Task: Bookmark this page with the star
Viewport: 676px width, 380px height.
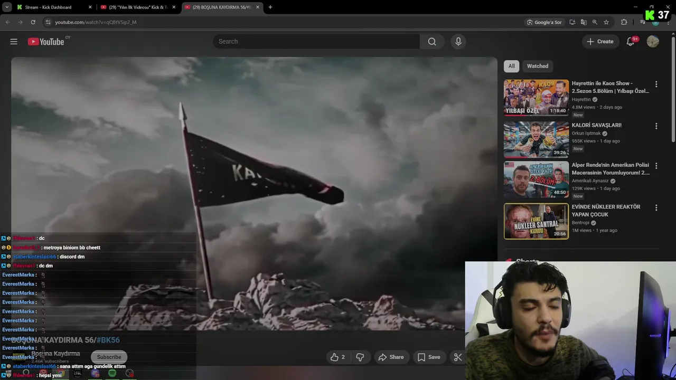Action: click(606, 22)
